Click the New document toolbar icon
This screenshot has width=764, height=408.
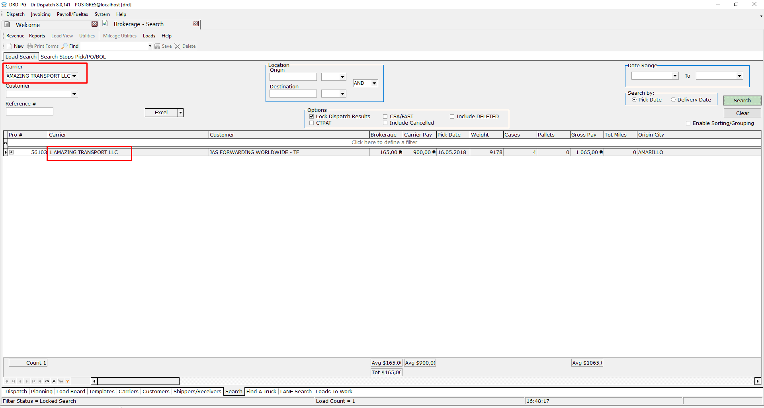point(10,46)
